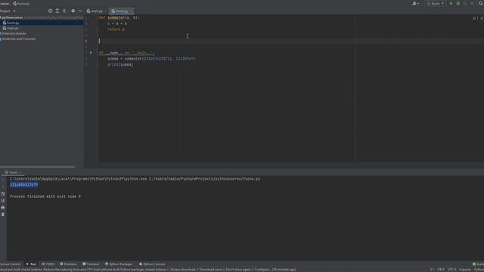
Task: Click the Stop icon in top toolbar
Action: pos(472,3)
